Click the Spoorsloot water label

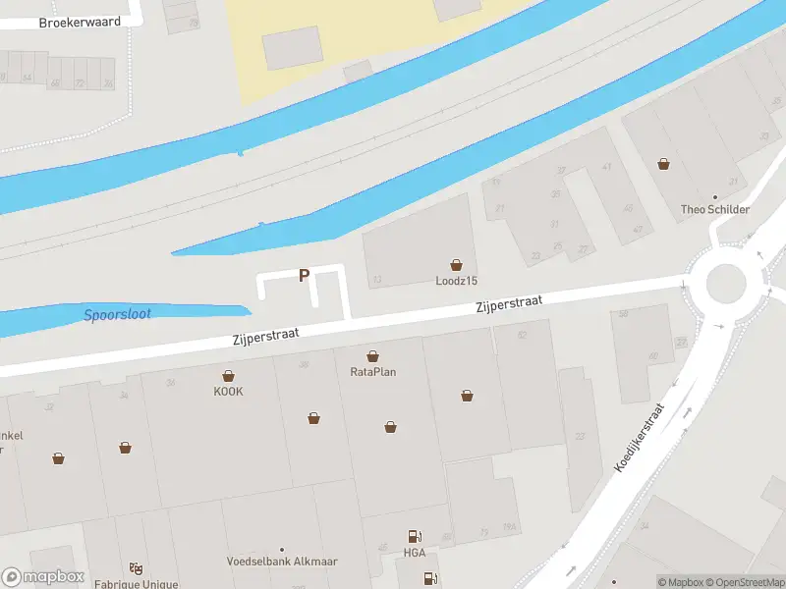(117, 314)
